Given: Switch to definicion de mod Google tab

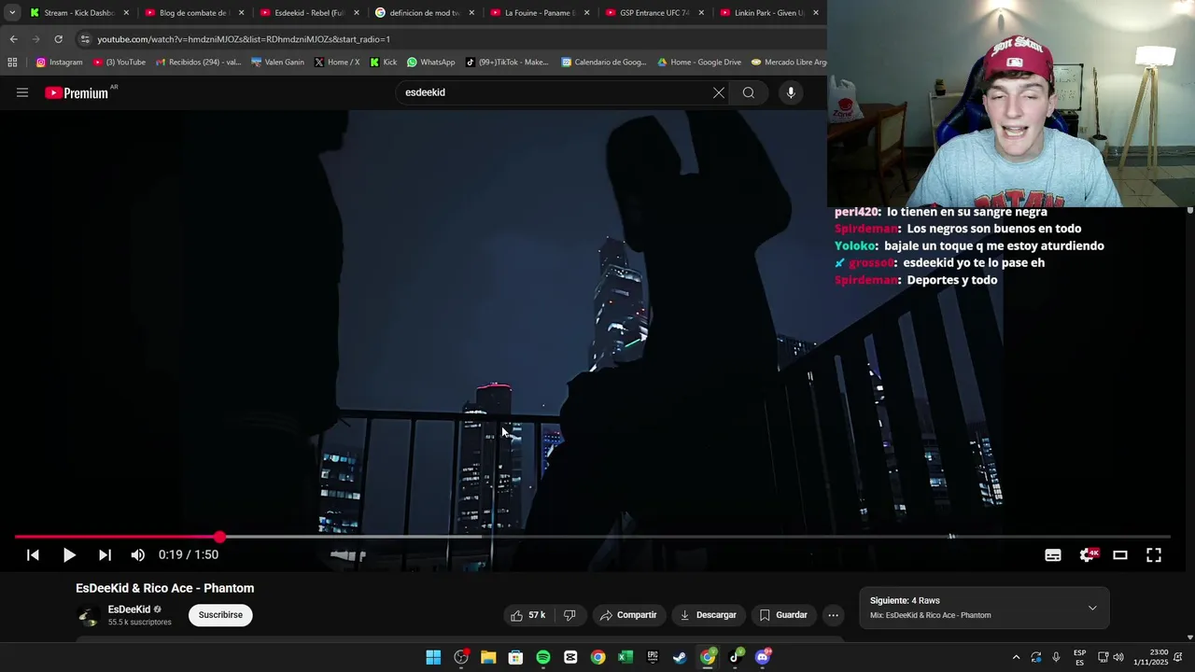Looking at the screenshot, I should tap(423, 13).
